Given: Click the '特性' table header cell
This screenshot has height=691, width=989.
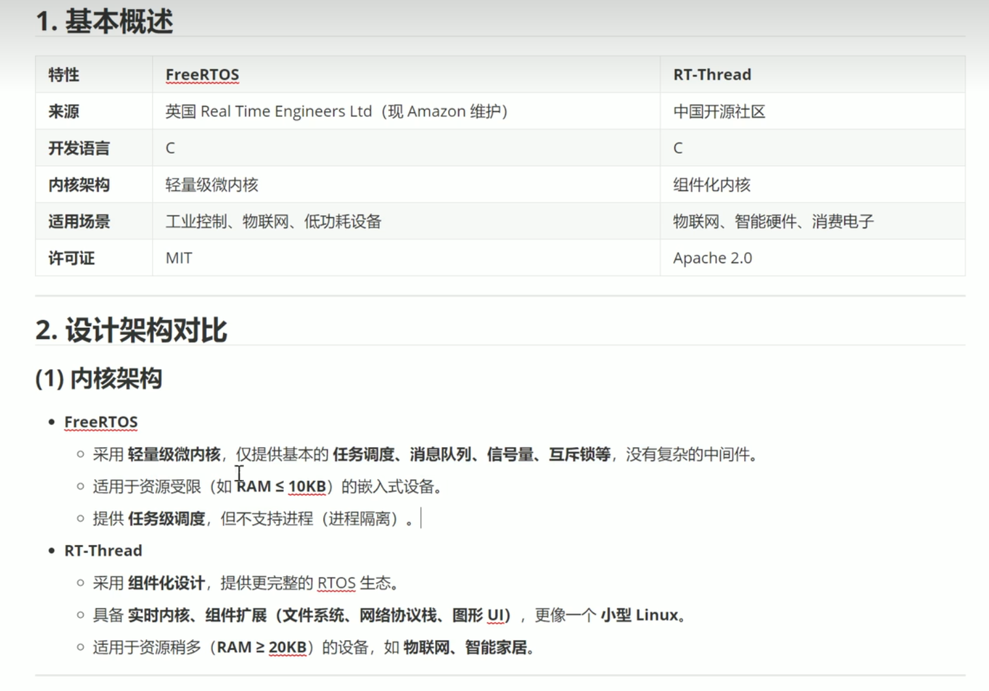Looking at the screenshot, I should pyautogui.click(x=94, y=74).
